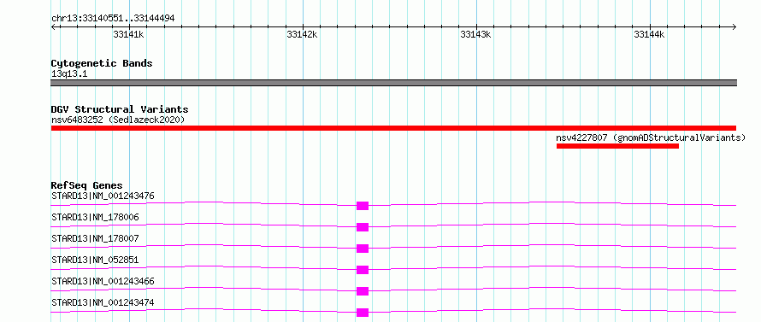Click the right arrowhead of the ruler
This screenshot has width=761, height=322.
click(734, 26)
